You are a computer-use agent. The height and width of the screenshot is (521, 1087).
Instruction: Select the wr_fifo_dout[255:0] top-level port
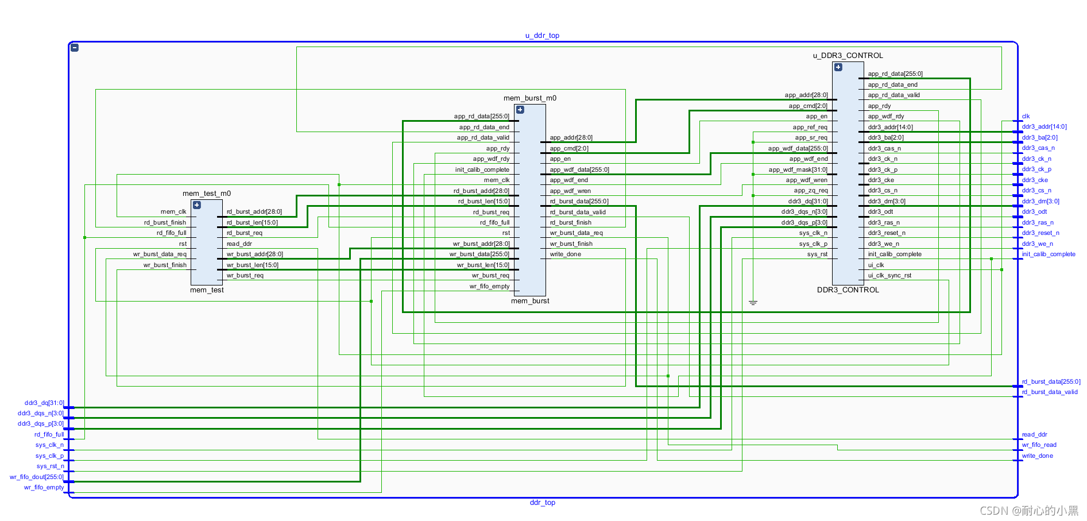[37, 477]
